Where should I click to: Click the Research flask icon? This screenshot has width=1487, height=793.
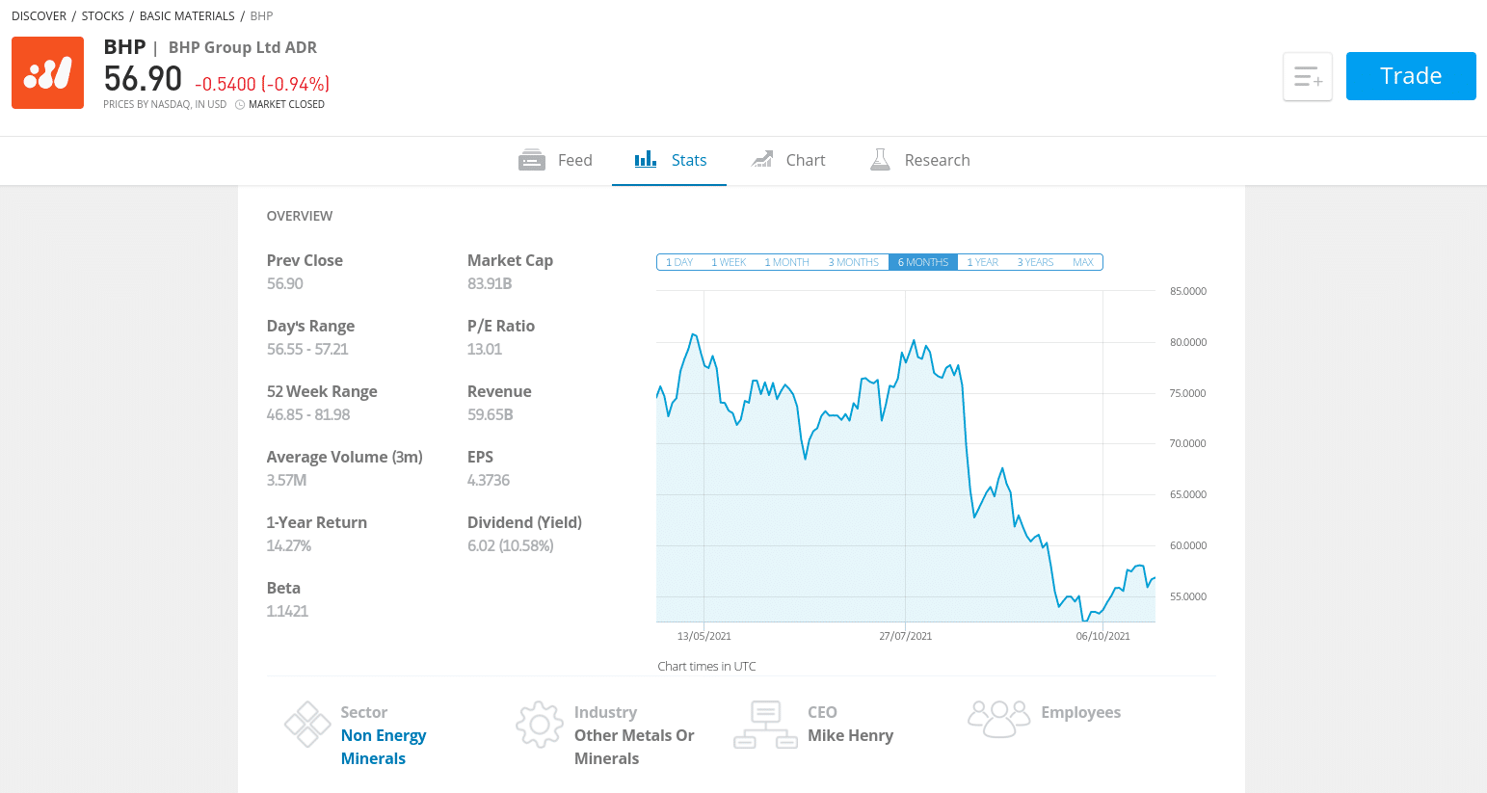pos(880,160)
